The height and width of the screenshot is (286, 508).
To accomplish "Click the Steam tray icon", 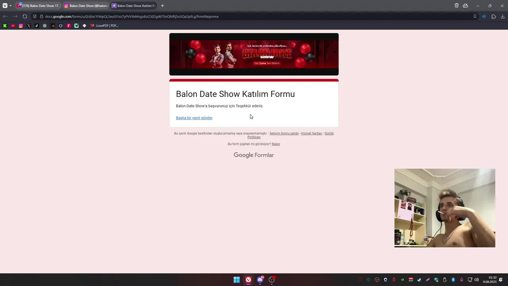I will pyautogui.click(x=419, y=280).
